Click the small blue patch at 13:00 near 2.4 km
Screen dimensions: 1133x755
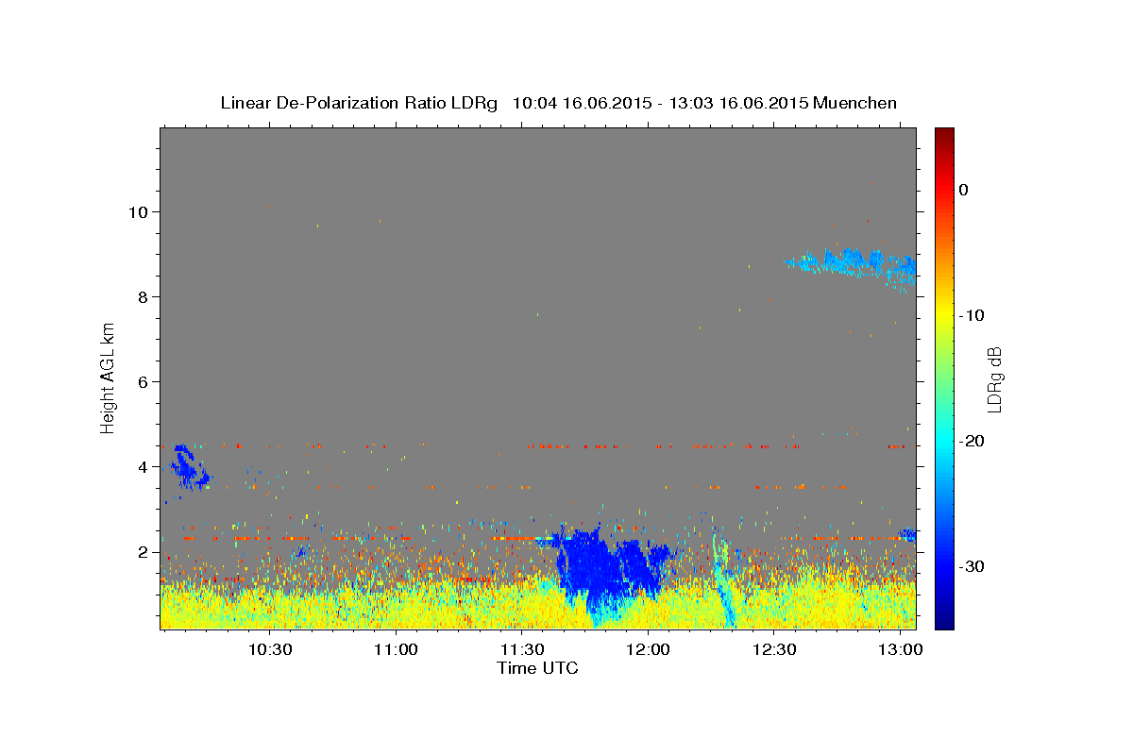(907, 534)
